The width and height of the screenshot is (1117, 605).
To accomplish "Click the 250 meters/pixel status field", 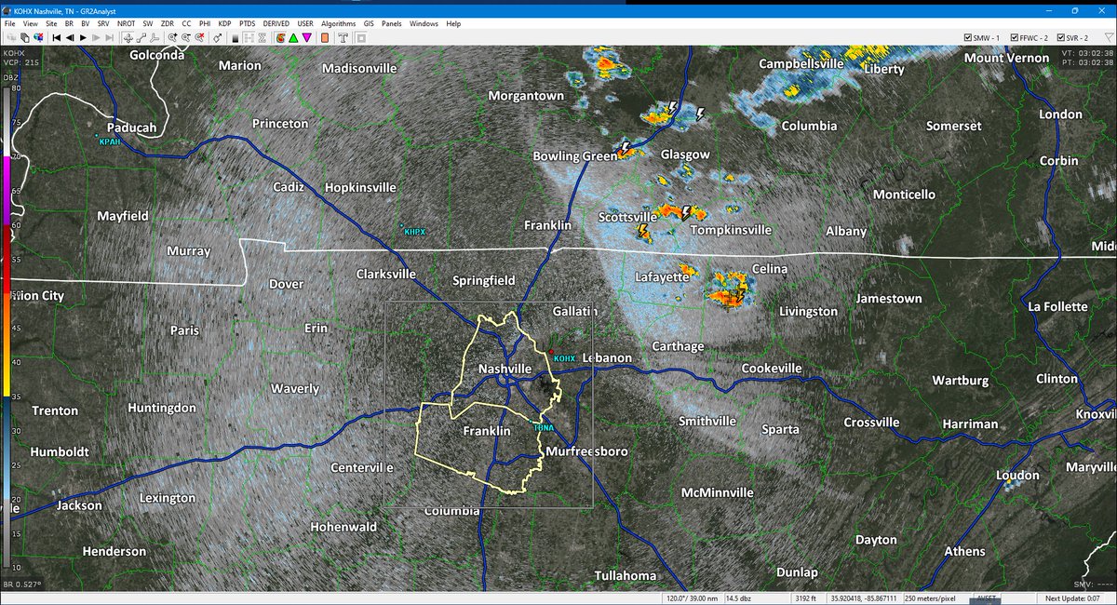I will (932, 598).
